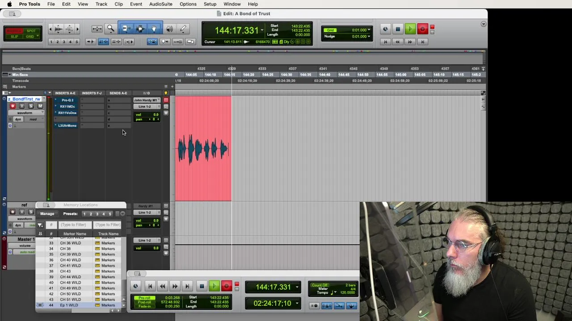The height and width of the screenshot is (321, 572).
Task: Select the Trim tool
Action: pos(126,29)
